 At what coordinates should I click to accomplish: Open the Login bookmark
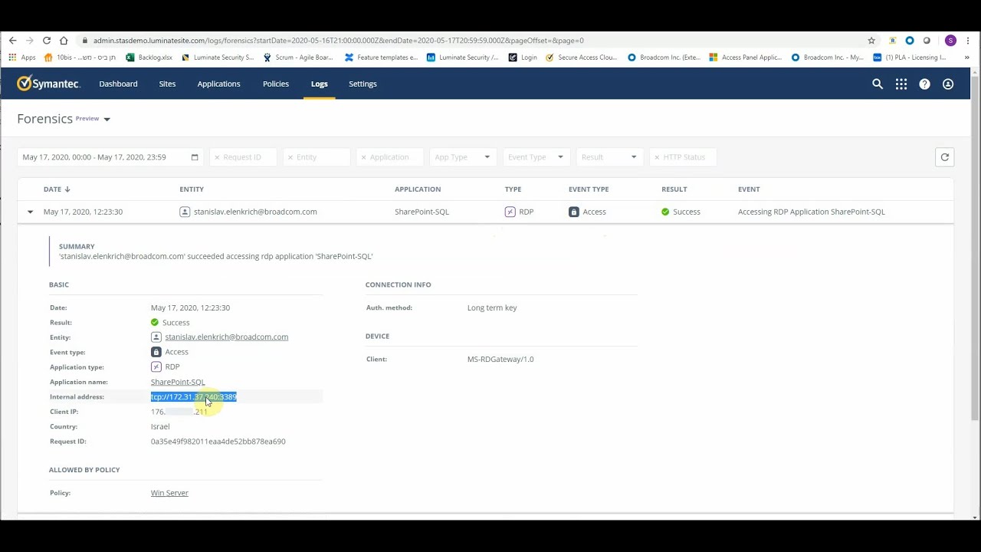[523, 58]
